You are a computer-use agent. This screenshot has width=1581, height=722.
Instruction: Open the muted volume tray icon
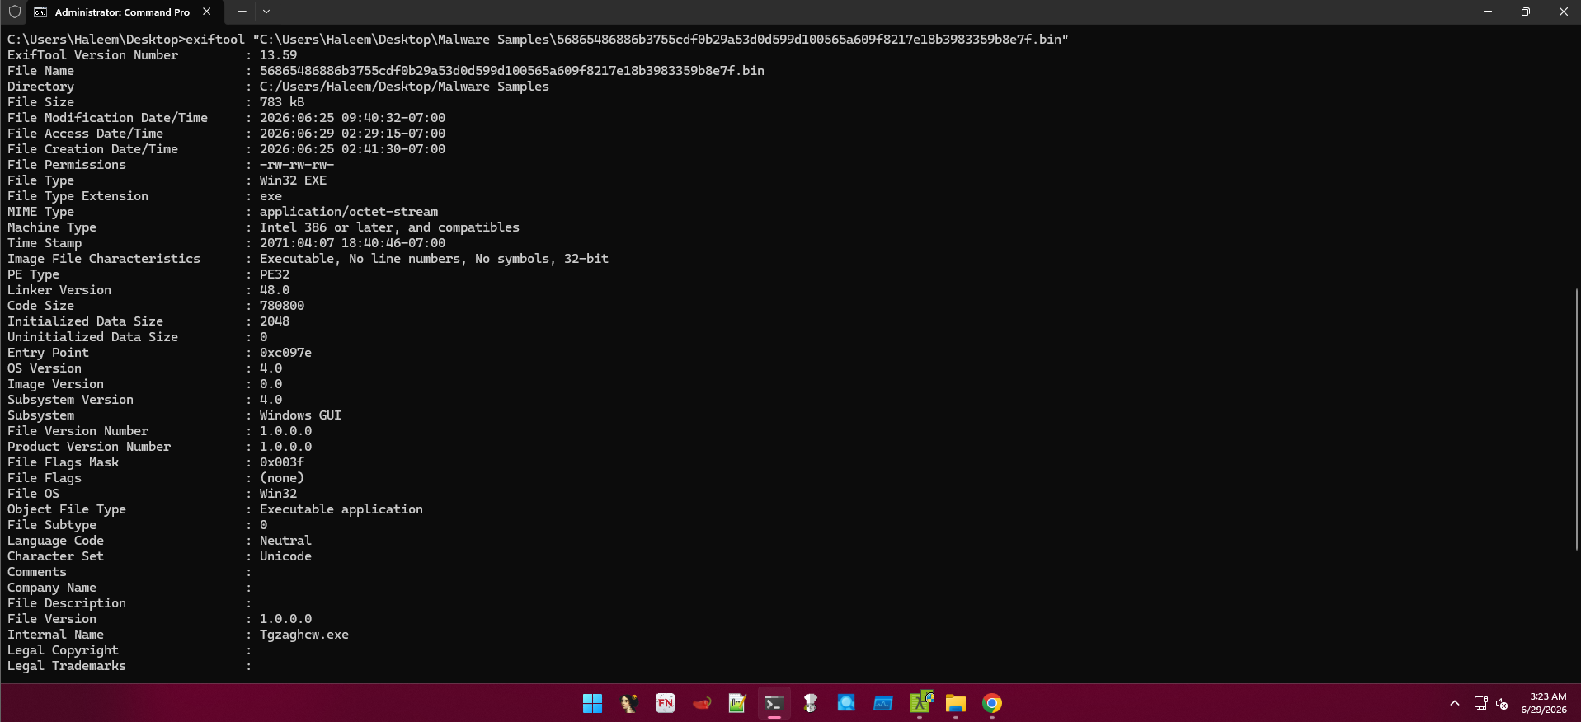click(x=1502, y=703)
